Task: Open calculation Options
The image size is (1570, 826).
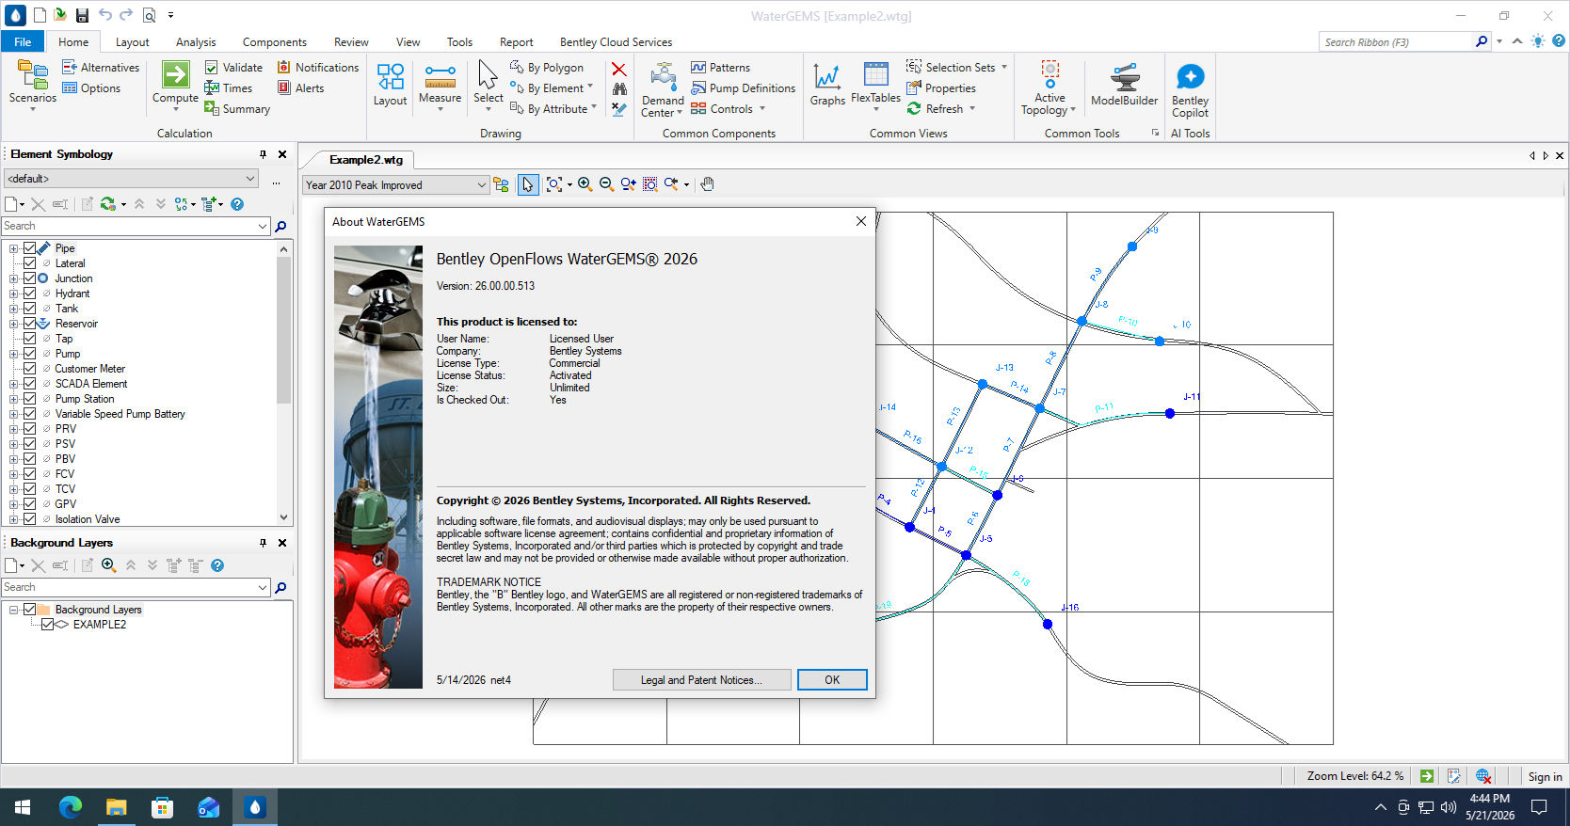Action: click(x=91, y=88)
